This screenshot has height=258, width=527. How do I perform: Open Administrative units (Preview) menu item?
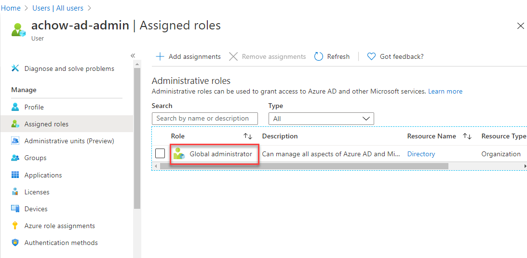tap(69, 141)
